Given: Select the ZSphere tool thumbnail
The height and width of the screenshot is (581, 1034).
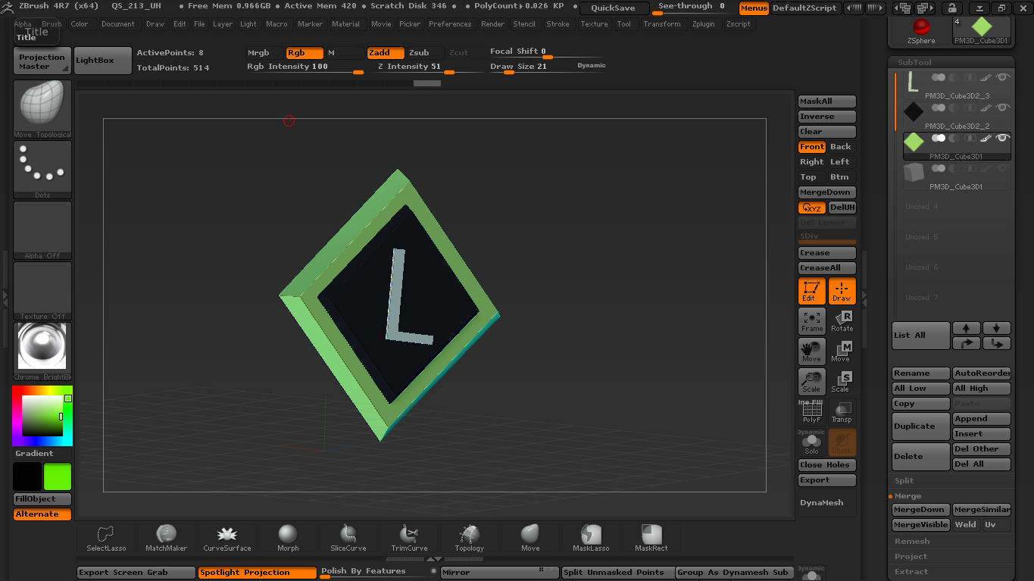Looking at the screenshot, I should (921, 29).
